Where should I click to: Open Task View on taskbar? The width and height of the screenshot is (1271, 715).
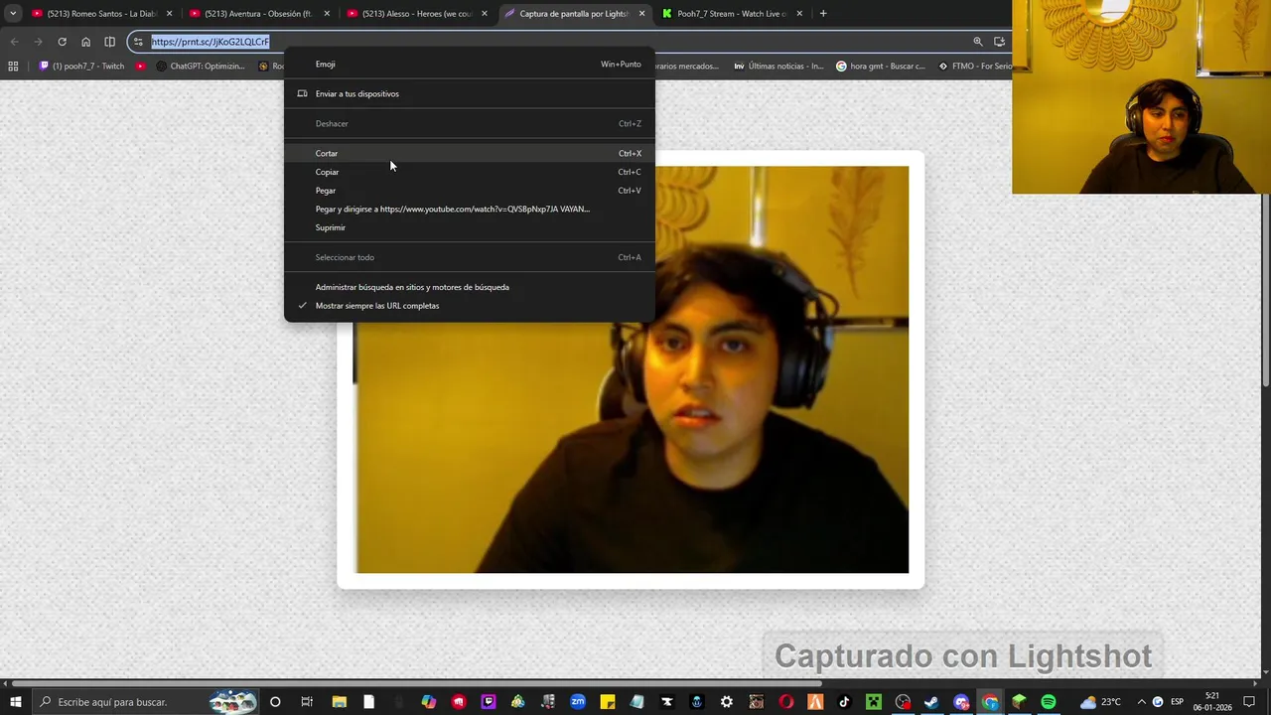click(307, 702)
